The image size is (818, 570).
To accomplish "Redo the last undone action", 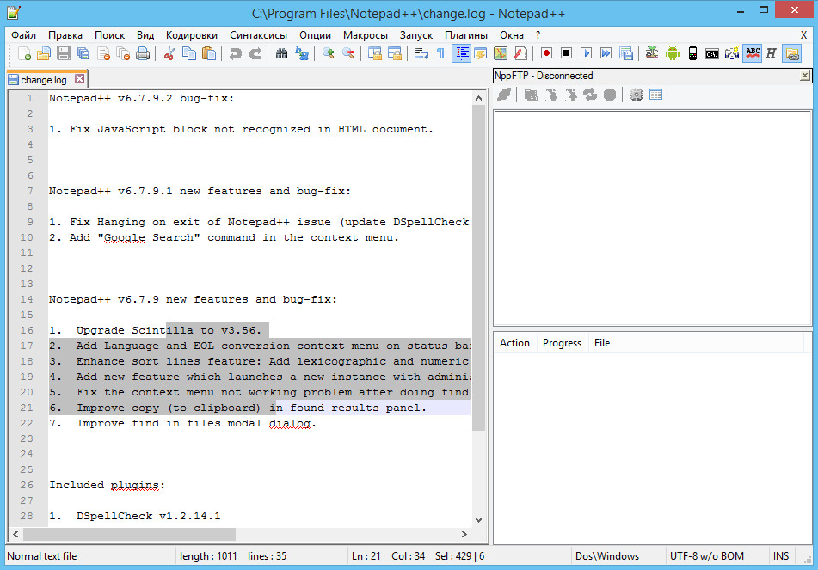I will tap(255, 53).
